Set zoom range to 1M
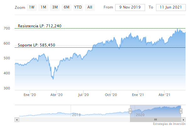Image resolution: width=189 pixels, height=128 pixels. tap(43, 7)
